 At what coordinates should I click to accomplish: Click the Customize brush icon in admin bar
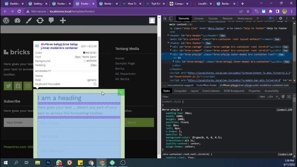point(29,20)
